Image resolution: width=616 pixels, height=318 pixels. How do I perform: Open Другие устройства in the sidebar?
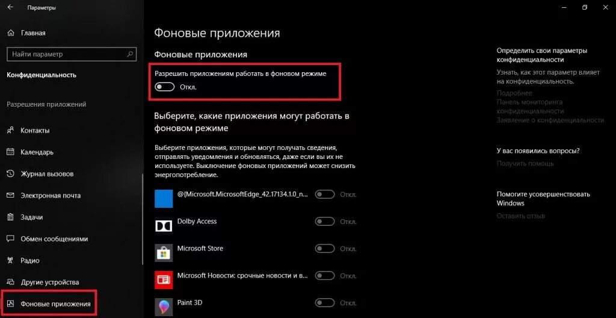point(49,282)
